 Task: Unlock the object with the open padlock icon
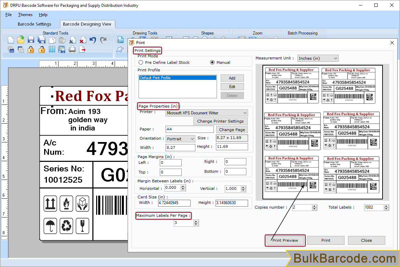pyautogui.click(x=42, y=50)
